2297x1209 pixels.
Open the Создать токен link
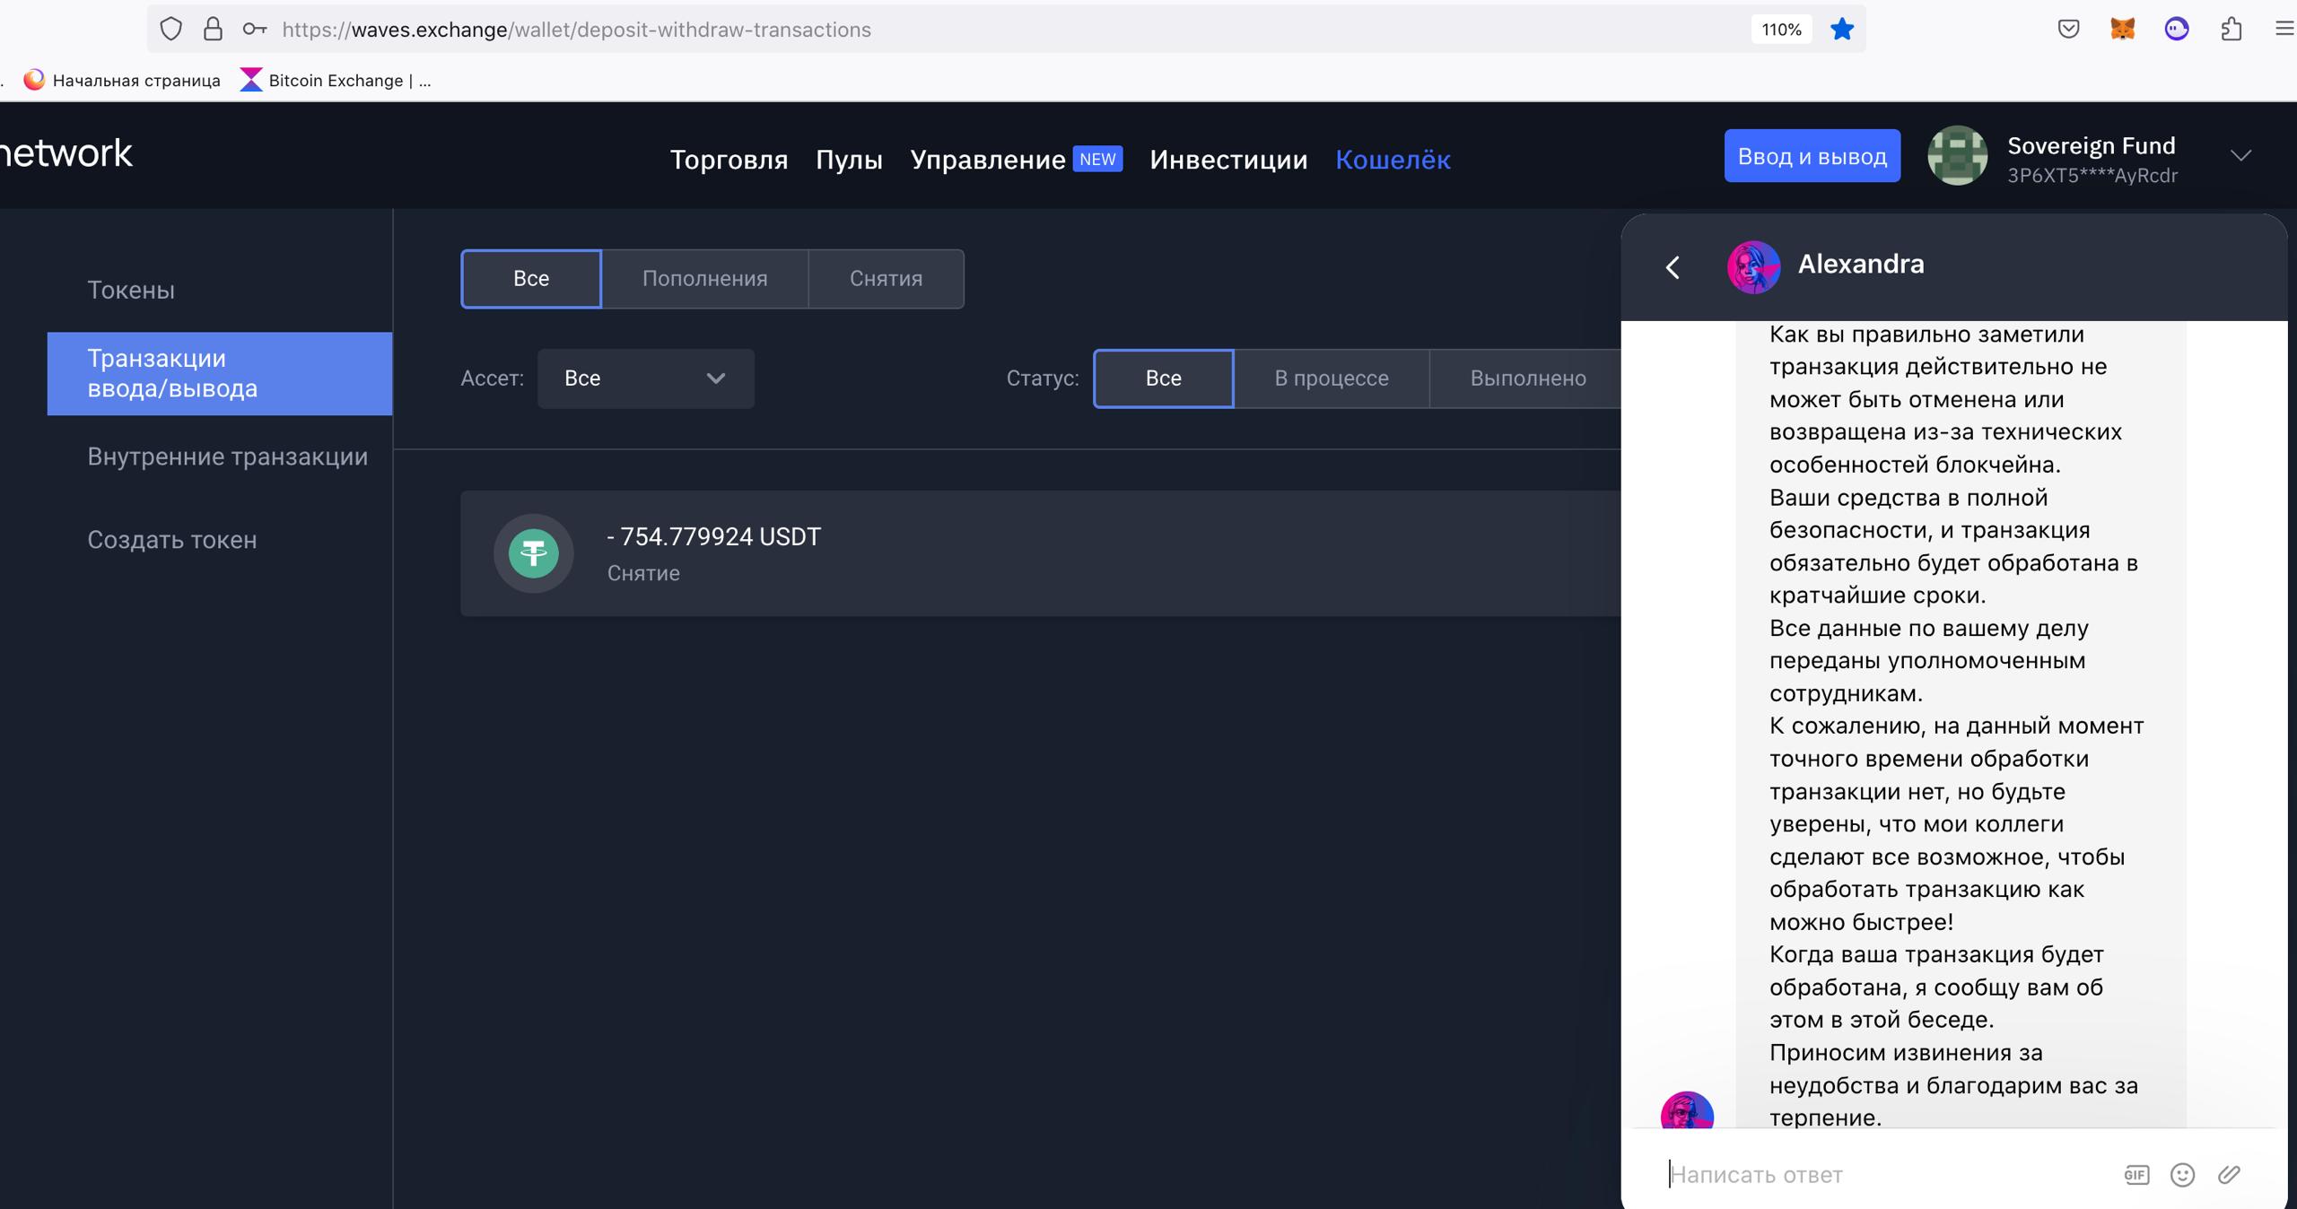[171, 540]
